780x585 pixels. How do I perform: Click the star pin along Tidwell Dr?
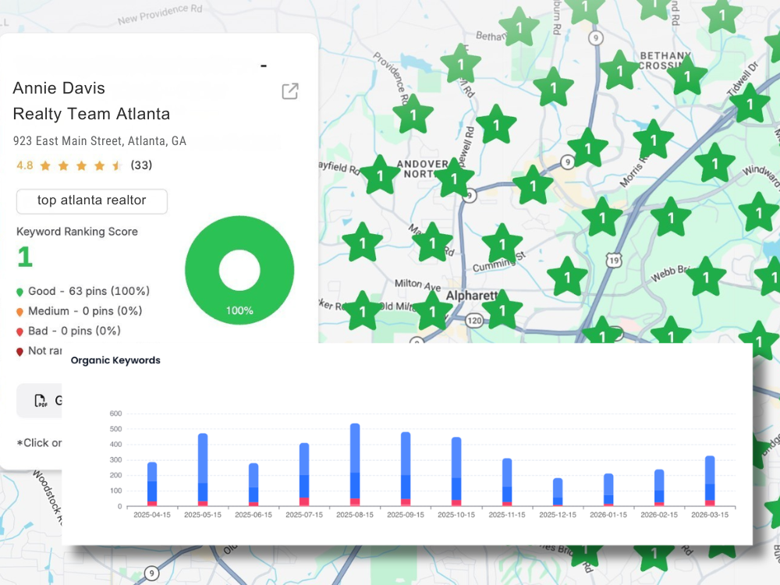[x=750, y=101]
